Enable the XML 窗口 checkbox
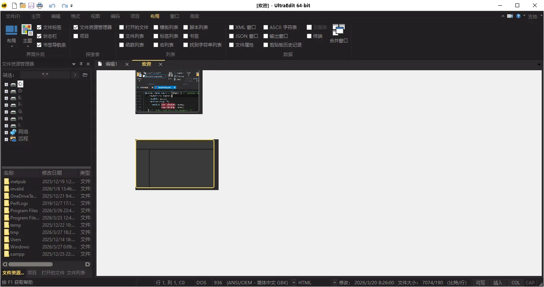This screenshot has width=544, height=287. click(231, 27)
